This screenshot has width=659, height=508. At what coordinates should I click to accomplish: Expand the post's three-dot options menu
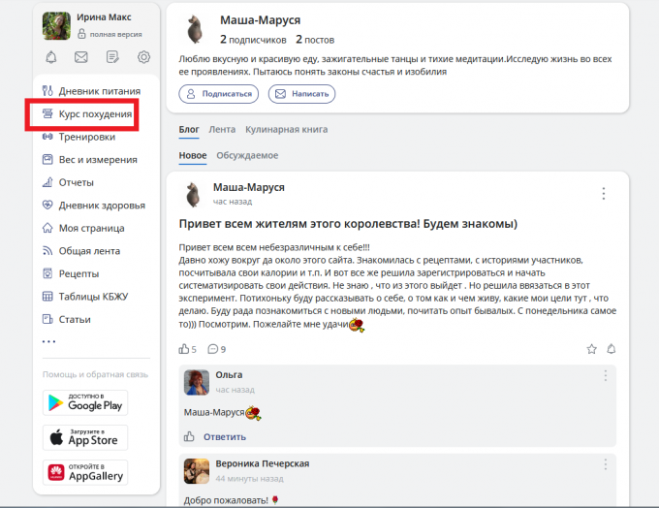604,193
